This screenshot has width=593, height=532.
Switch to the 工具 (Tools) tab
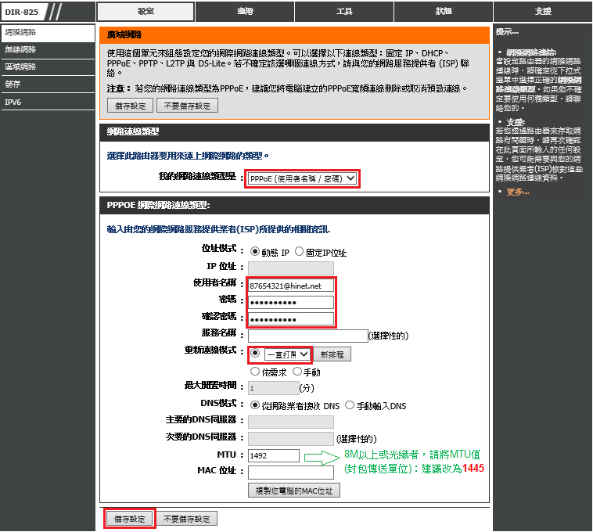pos(343,12)
